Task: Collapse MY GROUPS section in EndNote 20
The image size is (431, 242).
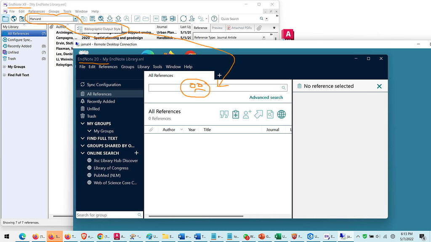Action: pos(82,124)
